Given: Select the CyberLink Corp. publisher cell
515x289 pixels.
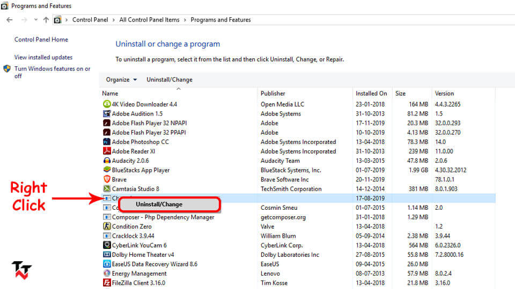Looking at the screenshot, I should 282,245.
